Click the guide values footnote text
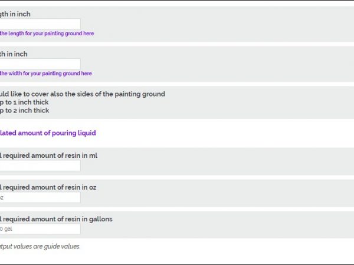The width and height of the screenshot is (354, 265). tap(40, 246)
